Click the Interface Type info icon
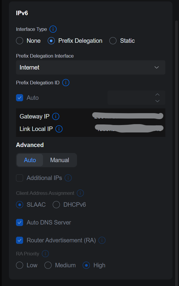Screen dimensions: 179x286 coord(53,29)
